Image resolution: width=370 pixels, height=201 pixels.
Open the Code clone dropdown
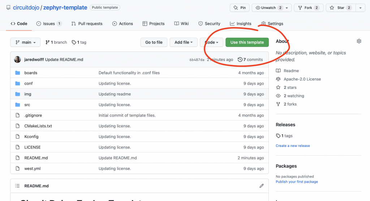click(x=211, y=43)
